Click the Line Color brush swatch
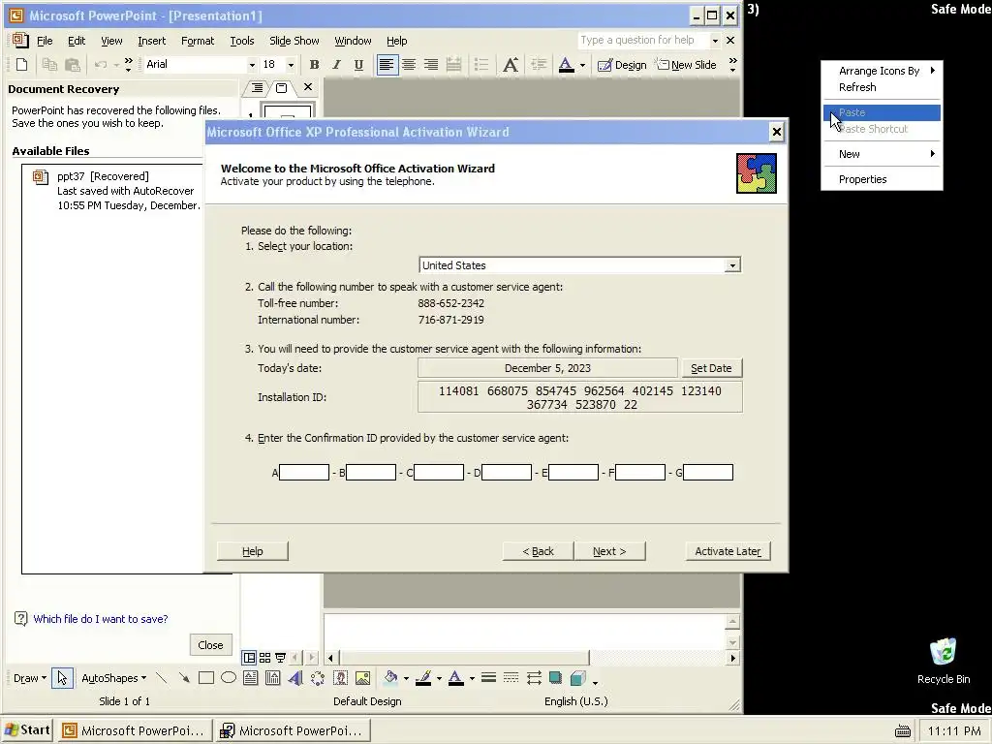 (x=423, y=678)
